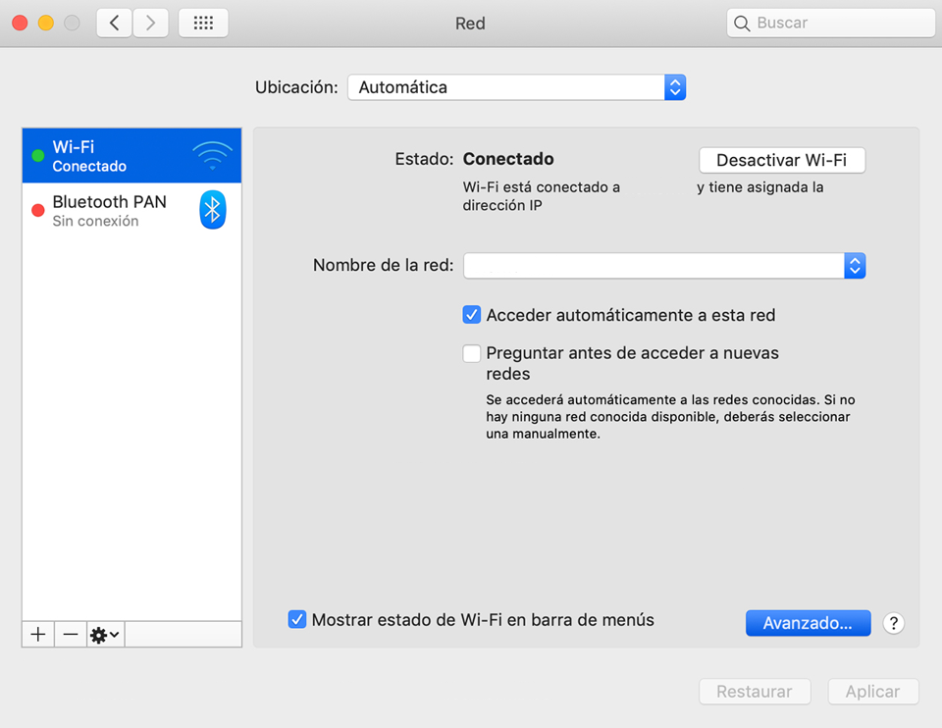Click the Show All grid icon in toolbar

(x=203, y=22)
